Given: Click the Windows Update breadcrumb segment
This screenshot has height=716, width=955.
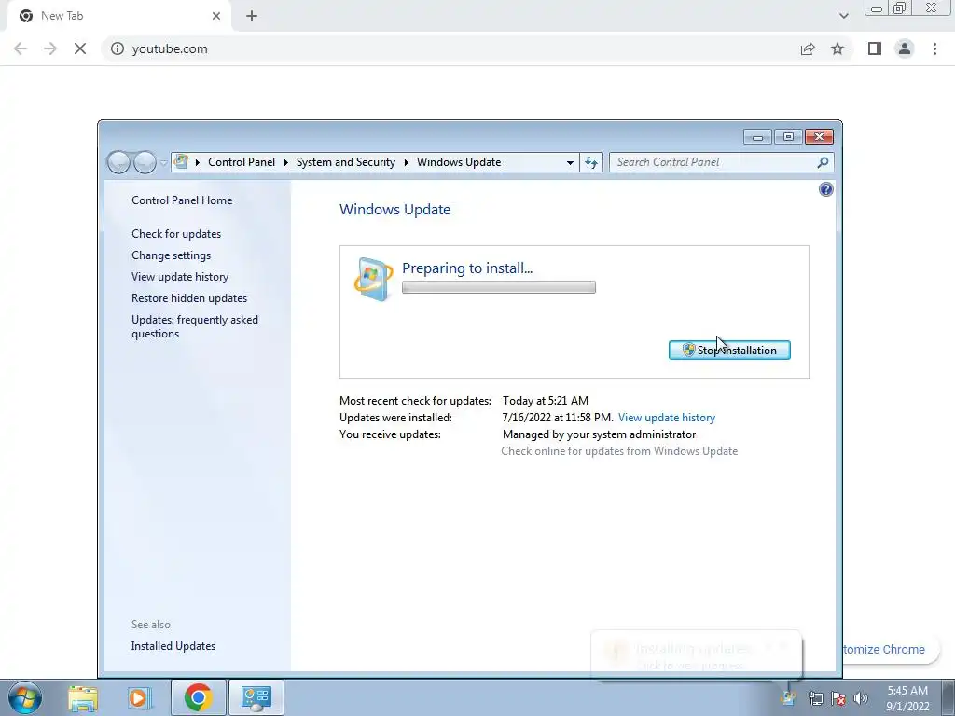Looking at the screenshot, I should pos(459,162).
